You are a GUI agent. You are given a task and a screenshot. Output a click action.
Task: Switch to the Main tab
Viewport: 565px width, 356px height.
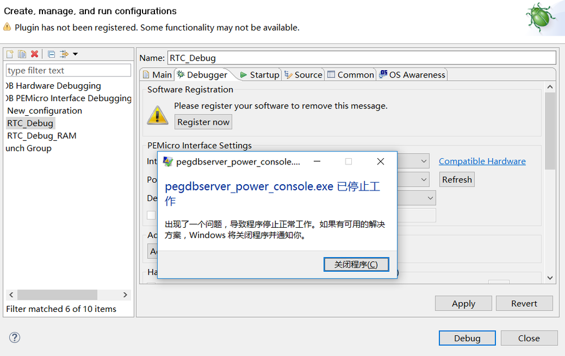pyautogui.click(x=157, y=75)
